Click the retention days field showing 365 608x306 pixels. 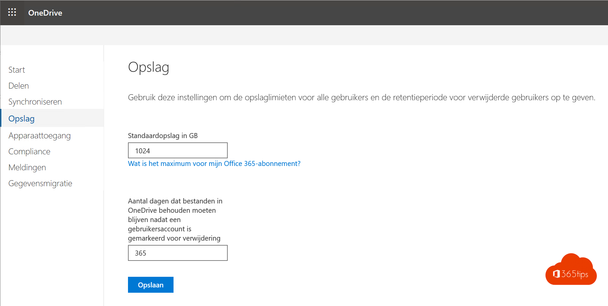(178, 253)
